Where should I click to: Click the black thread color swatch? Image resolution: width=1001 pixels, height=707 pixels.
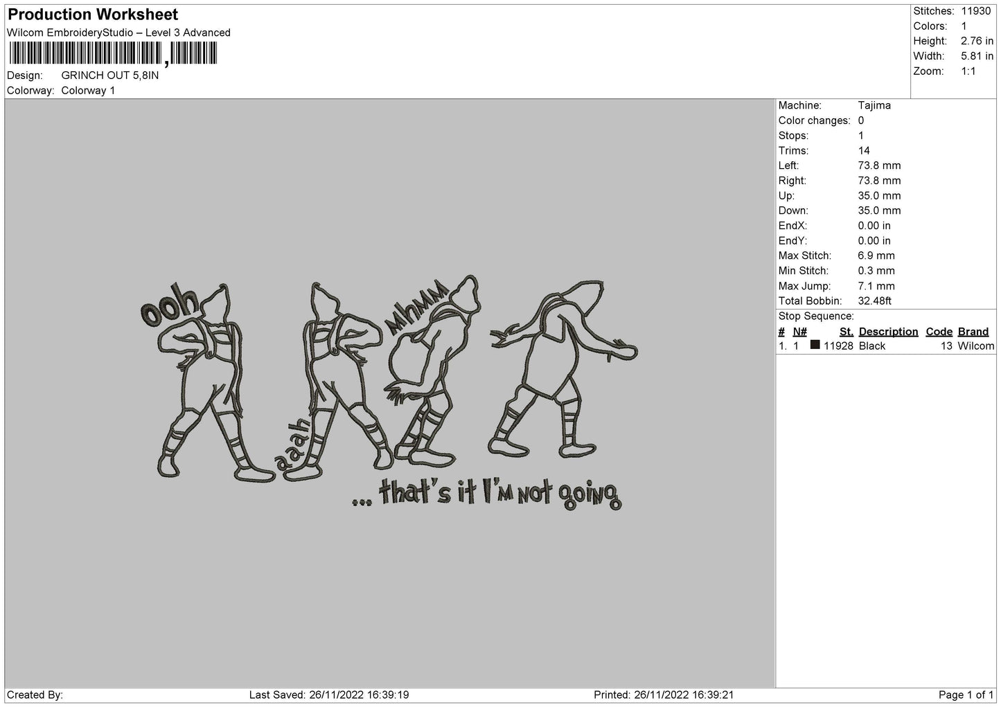coord(815,345)
